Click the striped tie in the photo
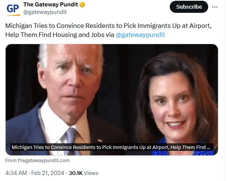 click(x=72, y=140)
